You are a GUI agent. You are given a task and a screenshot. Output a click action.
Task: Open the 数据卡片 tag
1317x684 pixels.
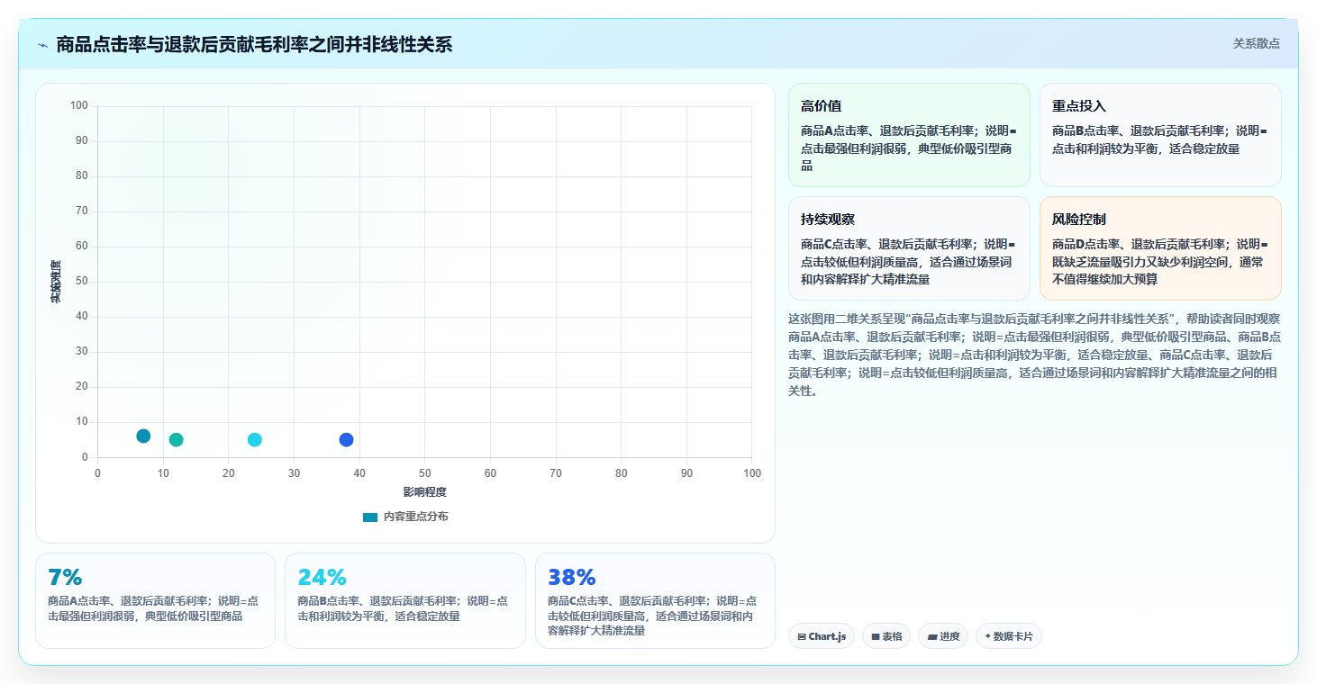point(1009,636)
